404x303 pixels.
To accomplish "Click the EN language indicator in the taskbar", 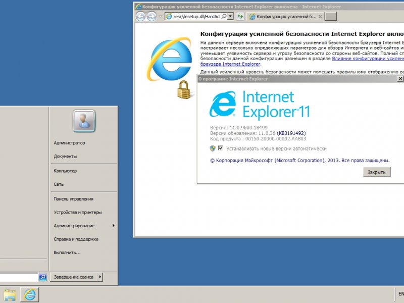I will pos(401,294).
